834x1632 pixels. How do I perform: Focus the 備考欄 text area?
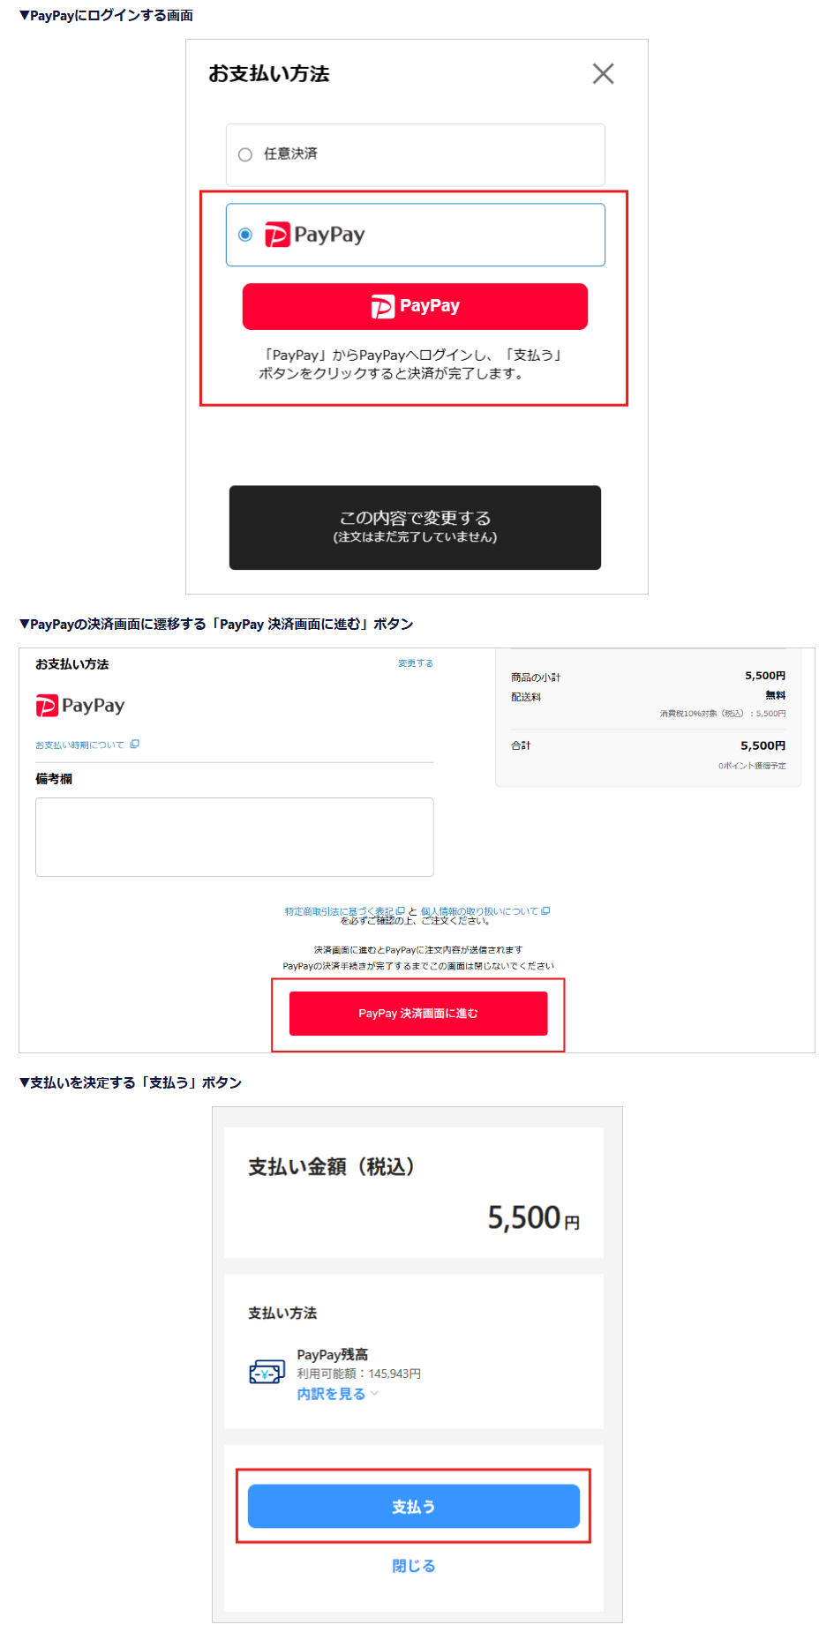pyautogui.click(x=235, y=837)
